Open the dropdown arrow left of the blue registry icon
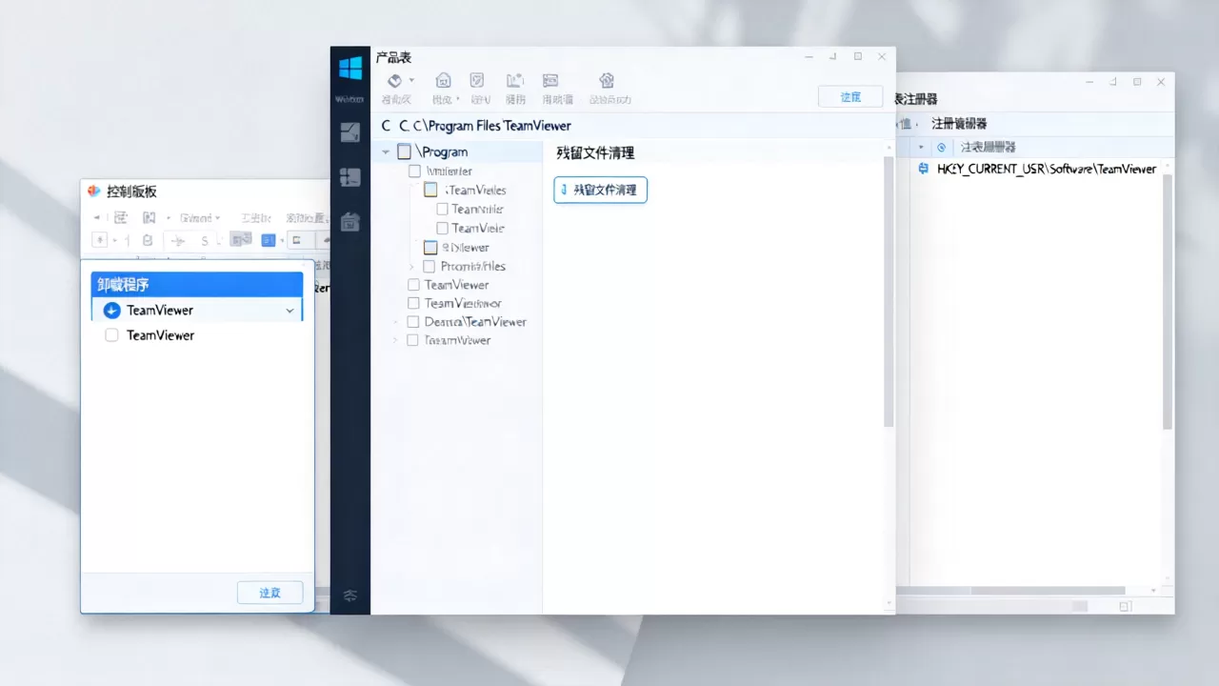 pyautogui.click(x=921, y=148)
